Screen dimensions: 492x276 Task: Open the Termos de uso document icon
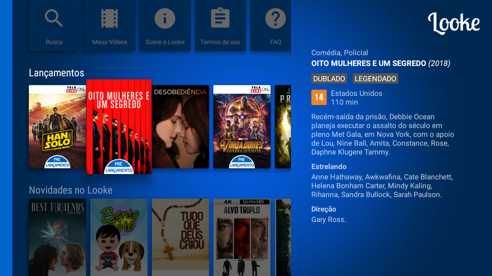220,18
